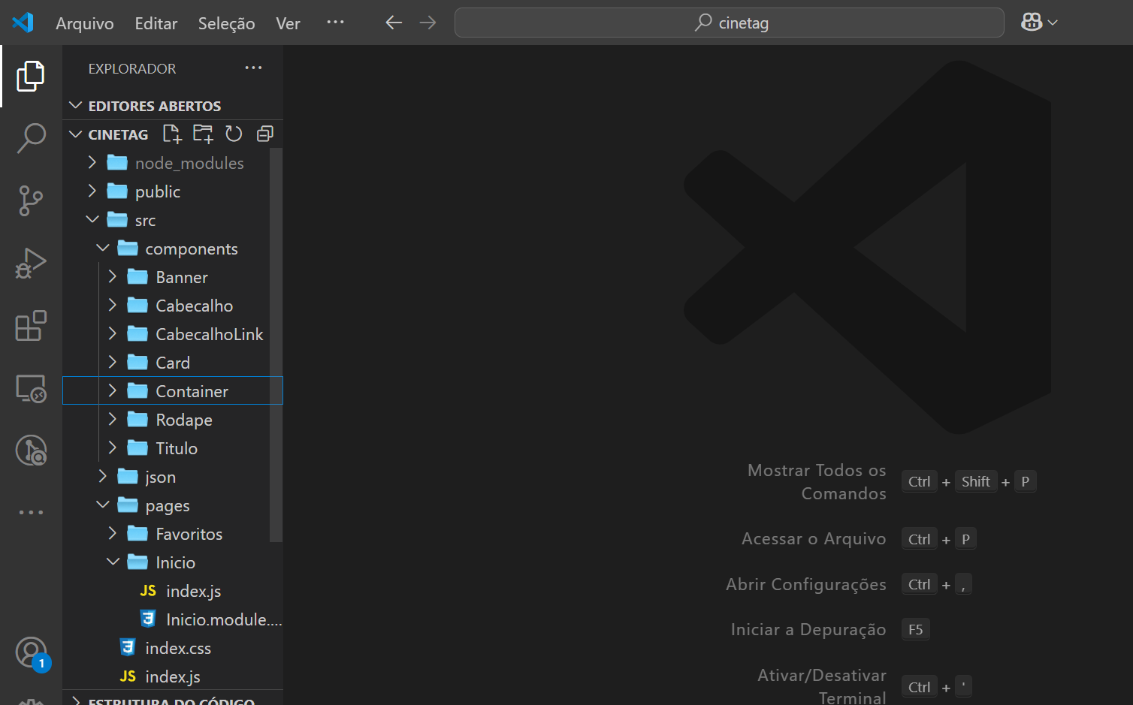Viewport: 1133px width, 705px height.
Task: Expand the Rodape folder
Action: [166, 420]
